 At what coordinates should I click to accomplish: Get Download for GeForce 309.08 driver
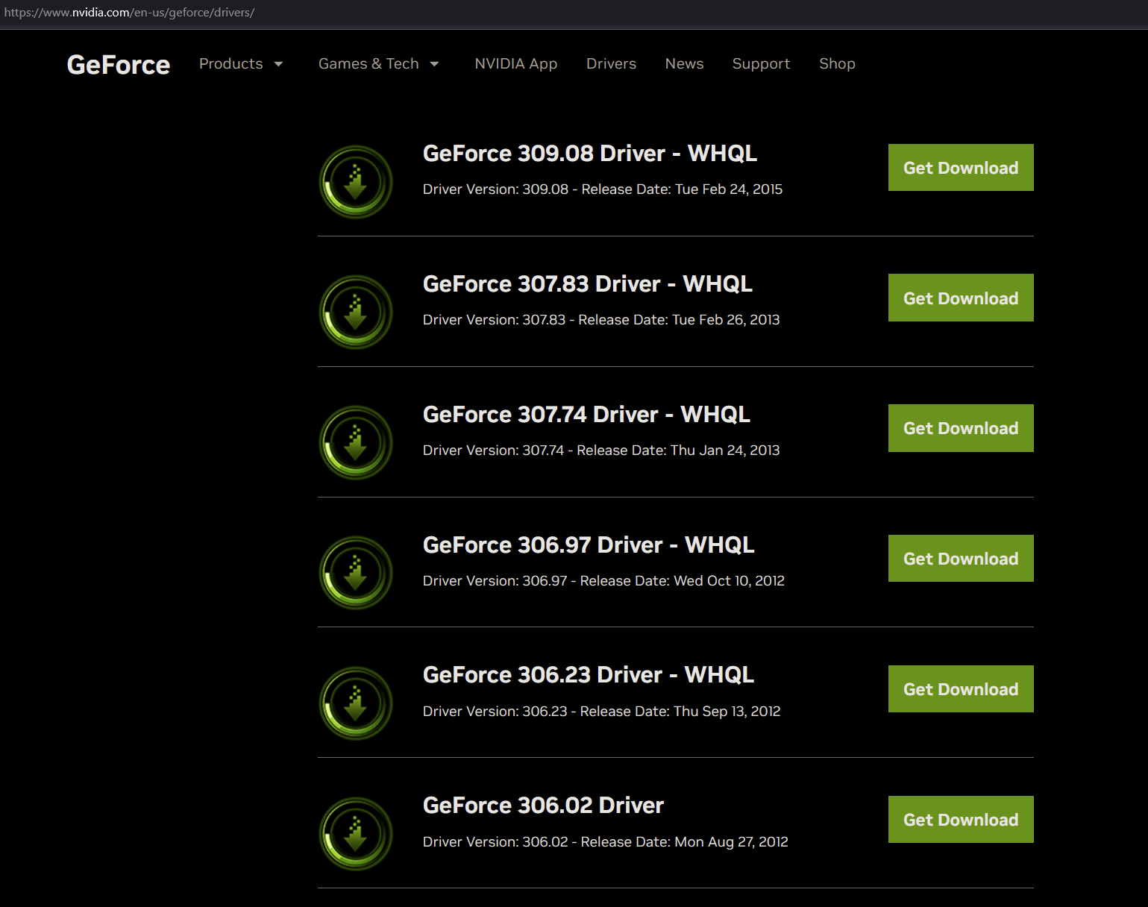tap(961, 168)
